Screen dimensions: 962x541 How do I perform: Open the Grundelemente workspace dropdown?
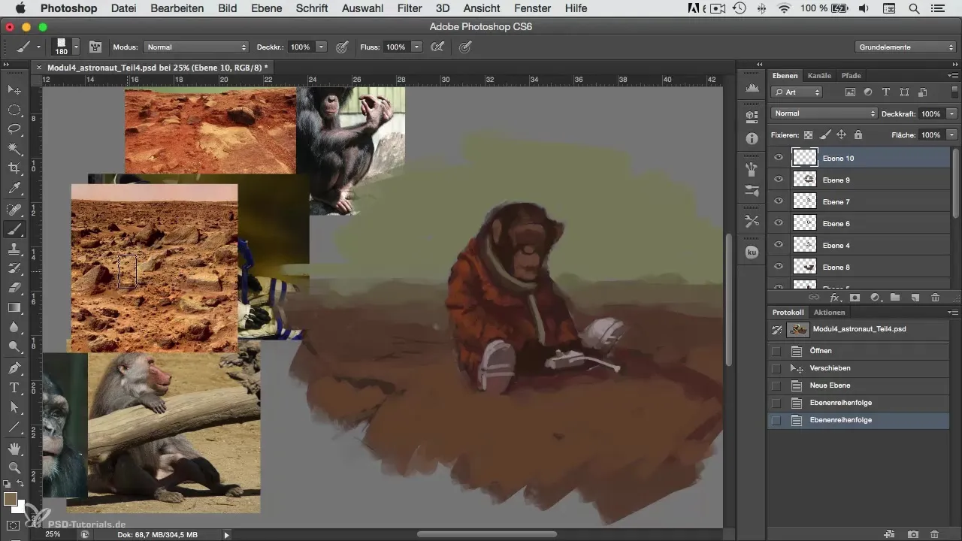click(904, 47)
